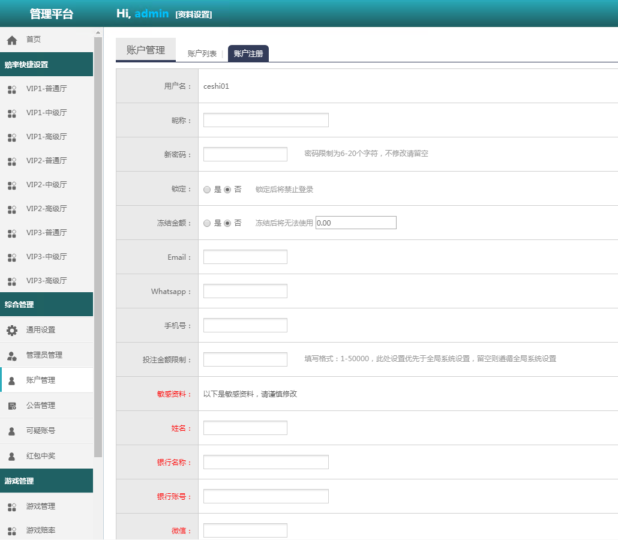Select 是 radio for 冻结金额
Screen dimensions: 618x540
(207, 223)
